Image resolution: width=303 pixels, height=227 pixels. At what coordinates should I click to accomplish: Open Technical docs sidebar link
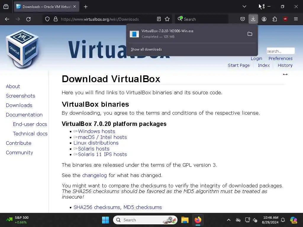[x=30, y=134]
